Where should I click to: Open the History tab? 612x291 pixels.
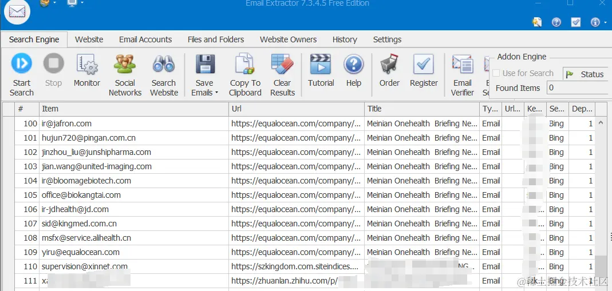pos(345,39)
